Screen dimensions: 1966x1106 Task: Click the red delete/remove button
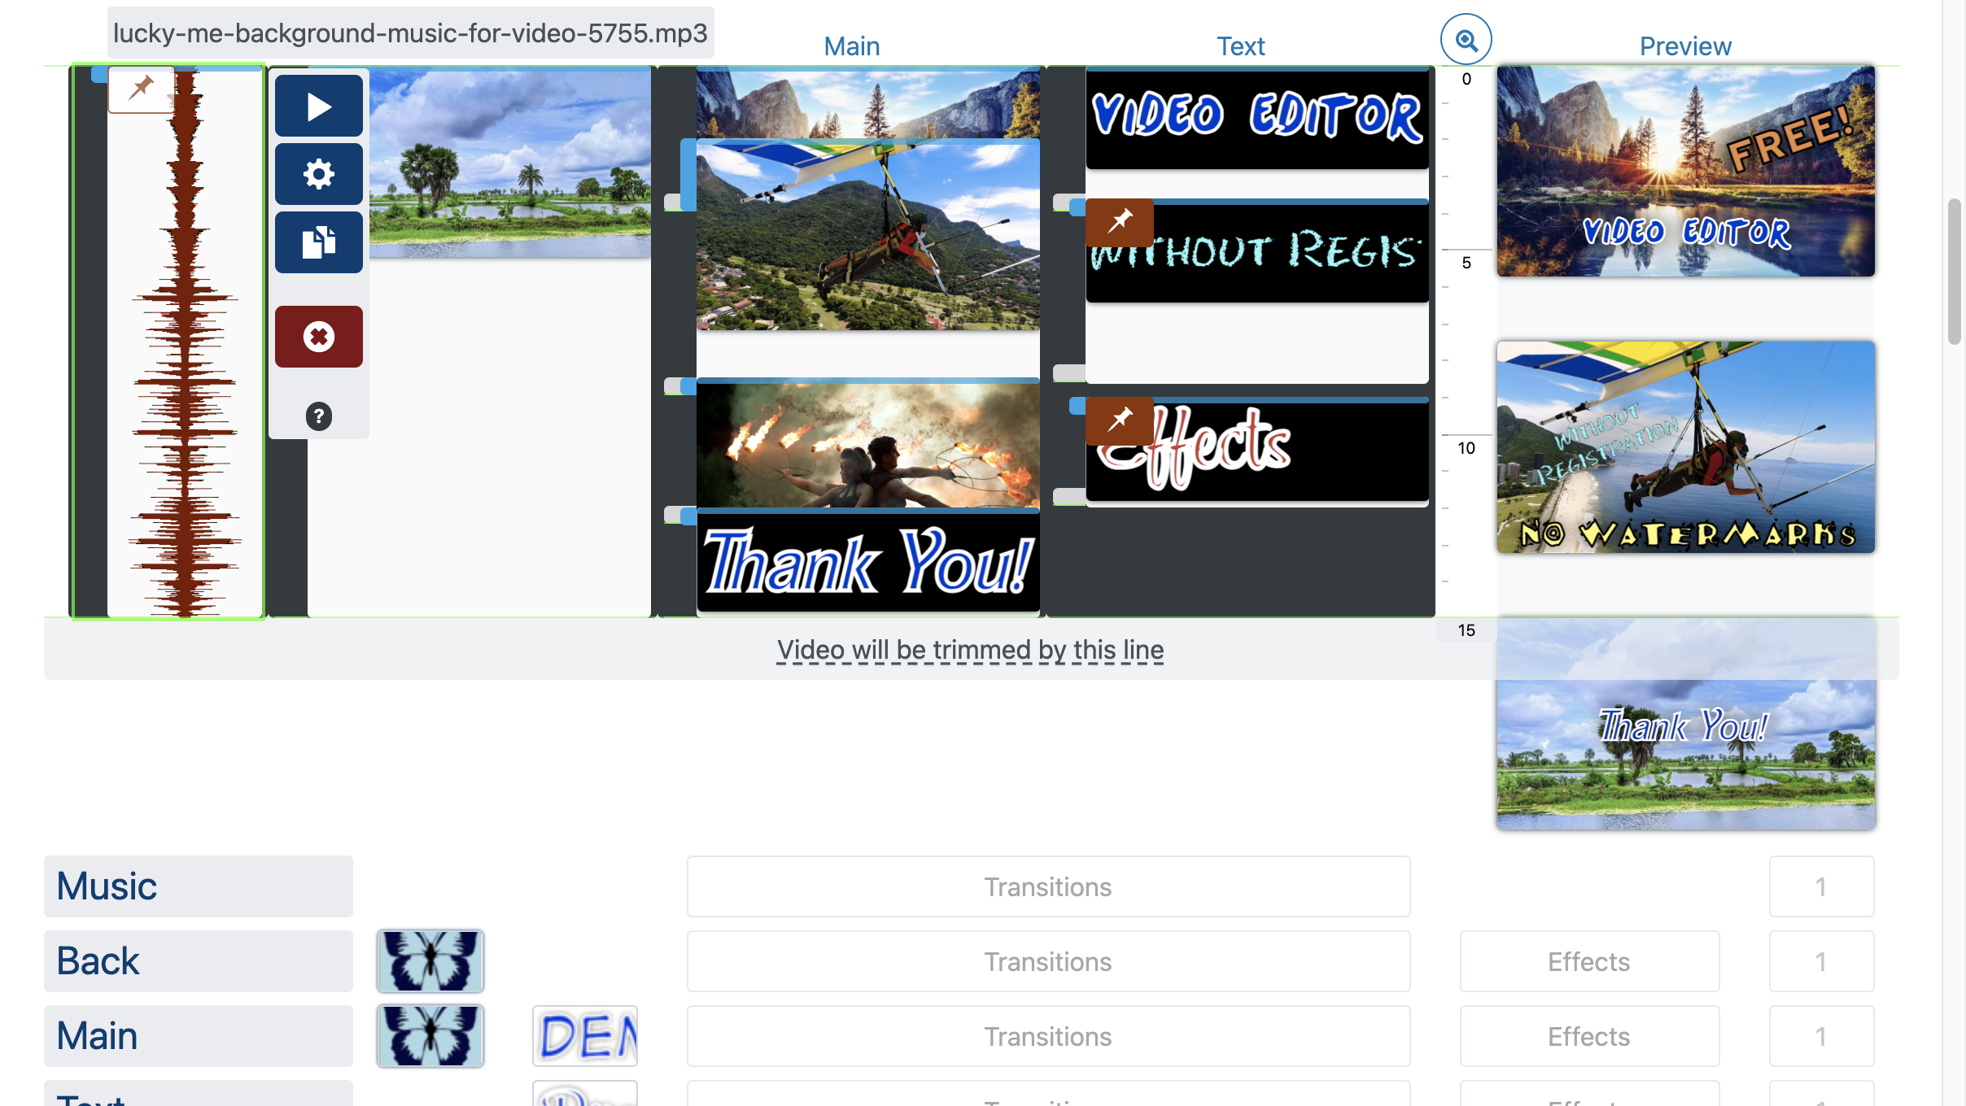(317, 336)
